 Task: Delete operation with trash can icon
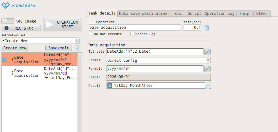point(207,28)
